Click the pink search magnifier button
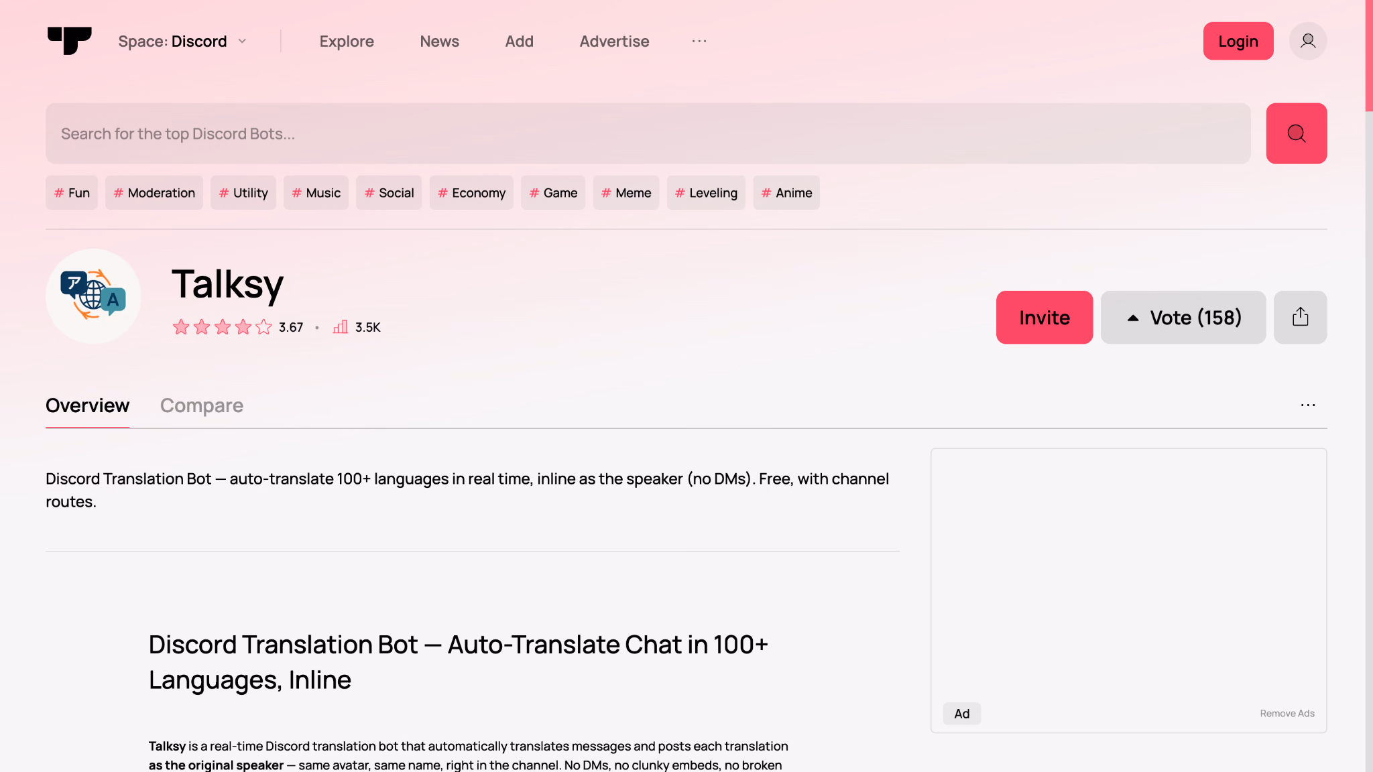Viewport: 1373px width, 772px height. [x=1296, y=133]
